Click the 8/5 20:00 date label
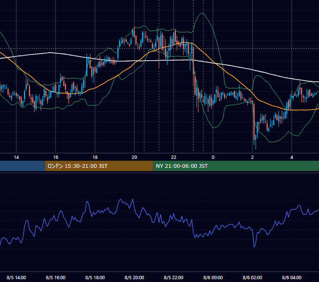This screenshot has width=319, height=282. point(134,277)
